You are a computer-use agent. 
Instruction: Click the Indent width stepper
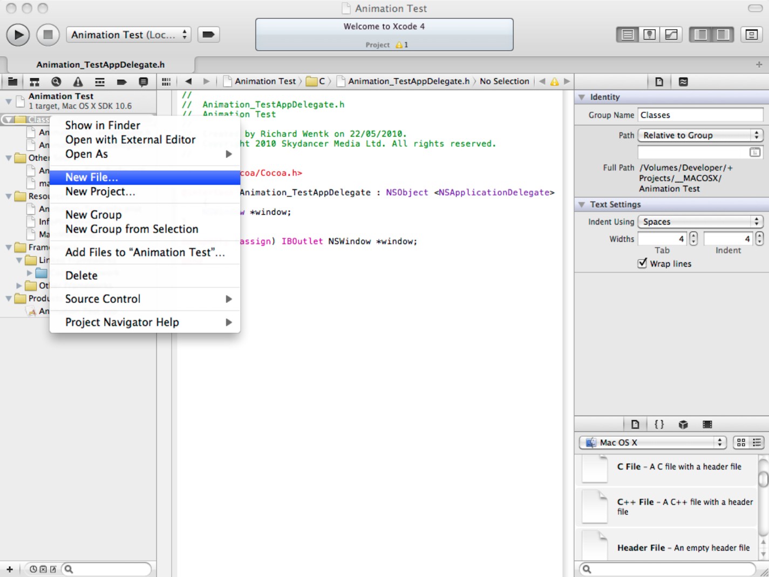pos(759,239)
